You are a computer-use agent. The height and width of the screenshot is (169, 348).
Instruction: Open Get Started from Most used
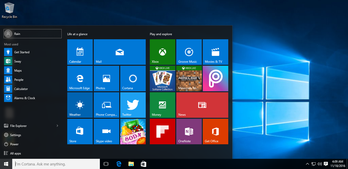coord(33,52)
